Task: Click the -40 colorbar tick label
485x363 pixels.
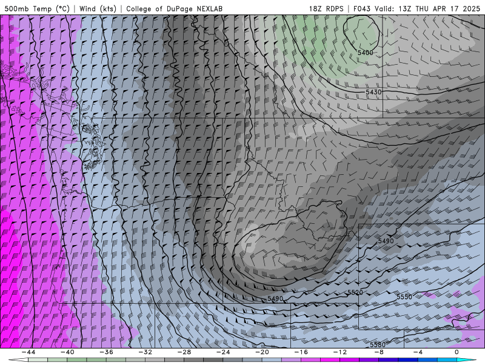Action: point(67,352)
